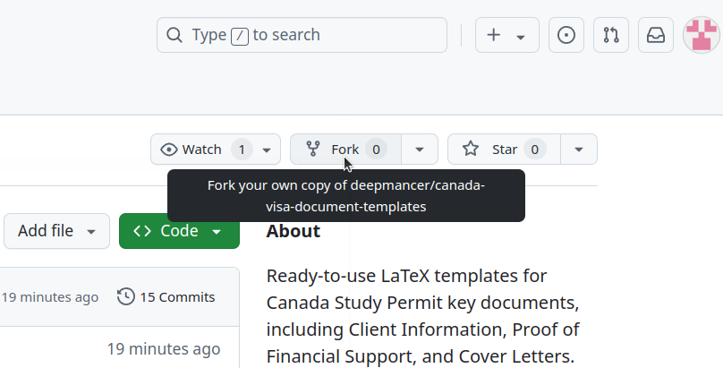Click the slash shortcut key hint in search
This screenshot has height=368, width=723.
tap(240, 36)
